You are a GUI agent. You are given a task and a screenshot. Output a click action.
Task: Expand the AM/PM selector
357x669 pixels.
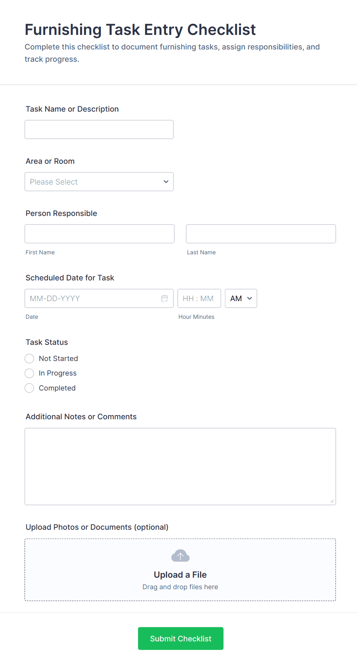point(241,298)
